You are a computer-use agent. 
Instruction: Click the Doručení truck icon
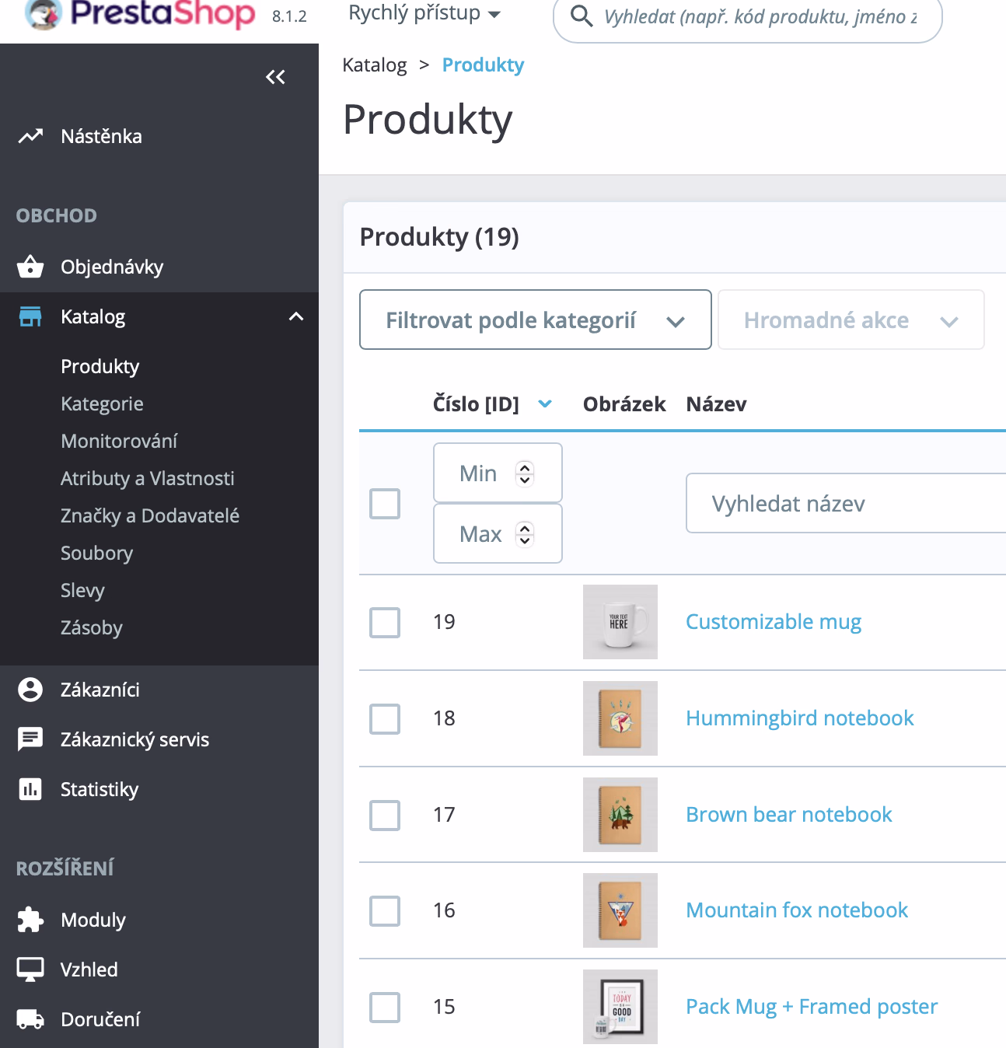tap(30, 1019)
